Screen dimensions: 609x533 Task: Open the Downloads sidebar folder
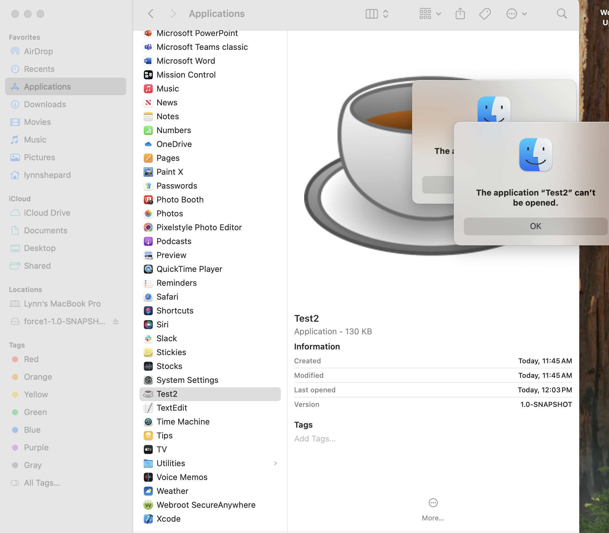(x=66, y=104)
